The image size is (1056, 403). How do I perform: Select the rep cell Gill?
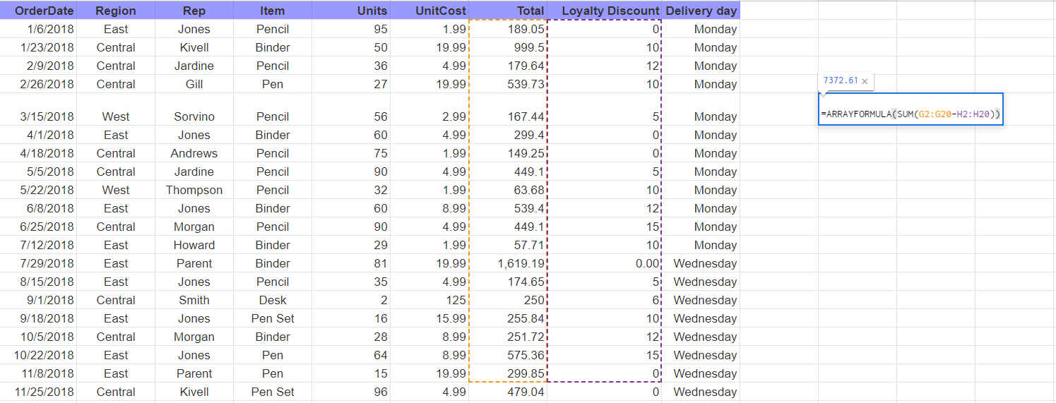click(x=194, y=84)
